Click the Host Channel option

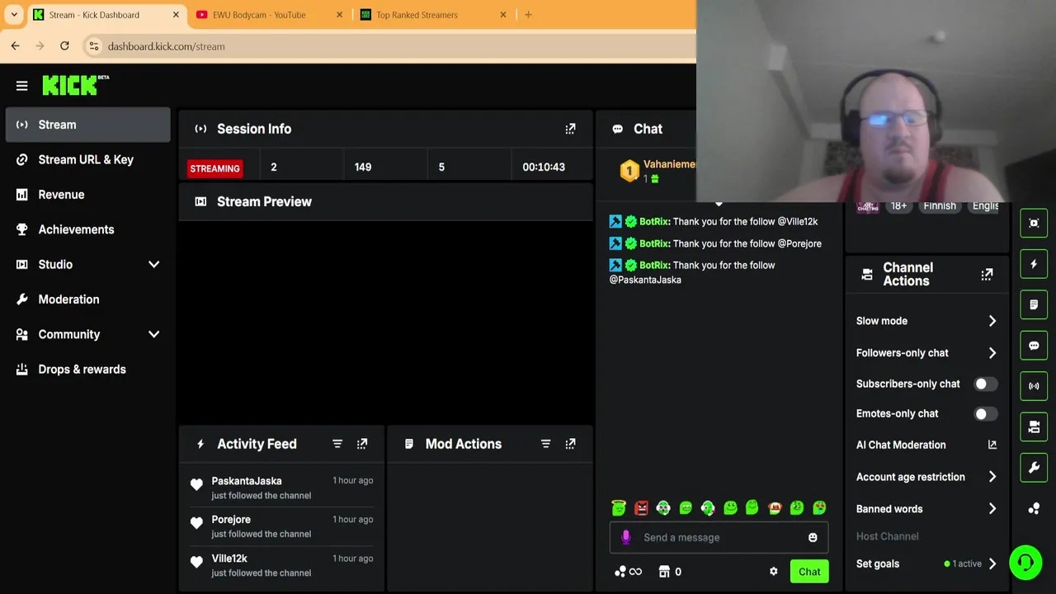coord(888,536)
